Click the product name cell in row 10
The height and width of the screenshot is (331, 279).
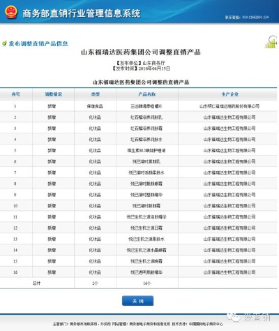146,206
